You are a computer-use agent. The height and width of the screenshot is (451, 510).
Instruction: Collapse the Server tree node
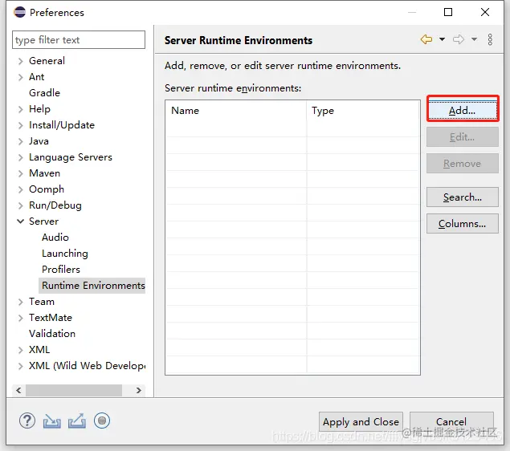(21, 221)
